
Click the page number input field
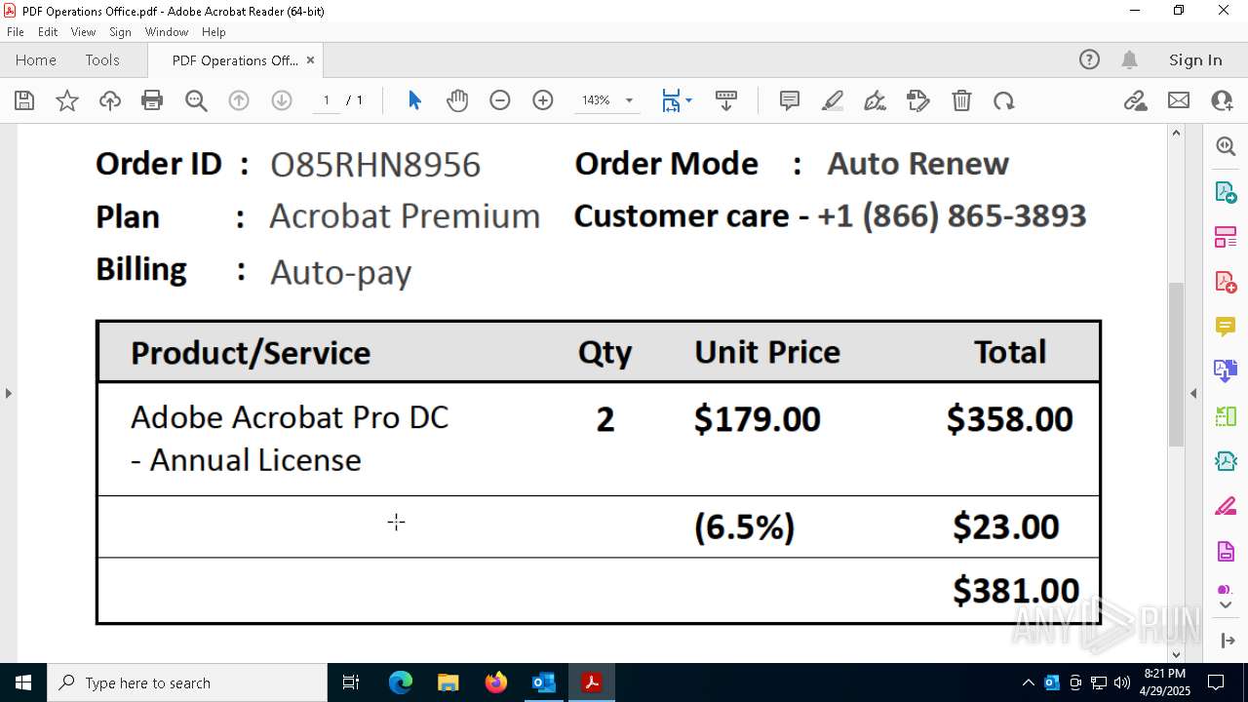click(327, 100)
